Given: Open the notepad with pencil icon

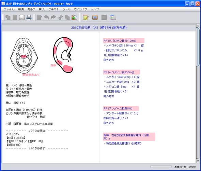Looking at the screenshot, I should tap(86, 17).
